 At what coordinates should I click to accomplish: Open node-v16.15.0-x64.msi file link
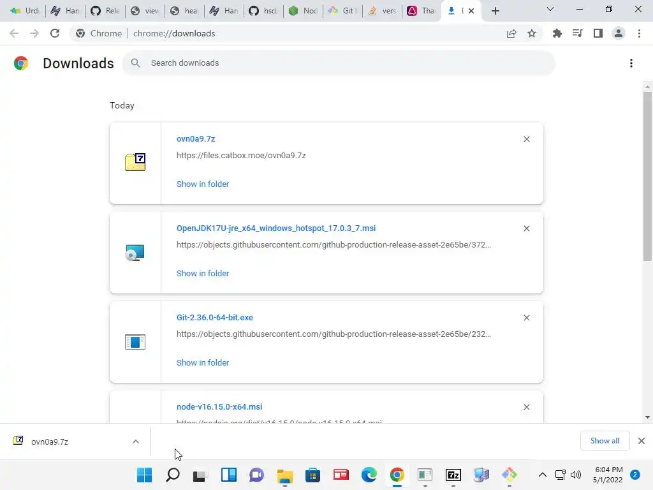[219, 407]
